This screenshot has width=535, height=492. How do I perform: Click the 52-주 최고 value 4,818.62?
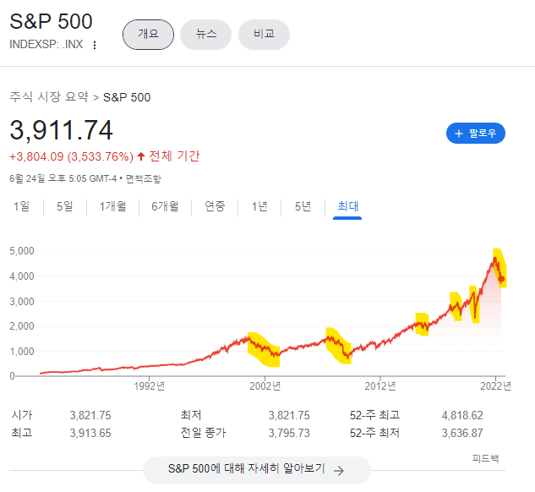462,415
